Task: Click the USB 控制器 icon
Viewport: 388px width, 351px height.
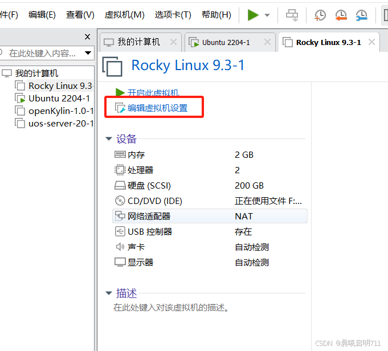Action: 120,232
